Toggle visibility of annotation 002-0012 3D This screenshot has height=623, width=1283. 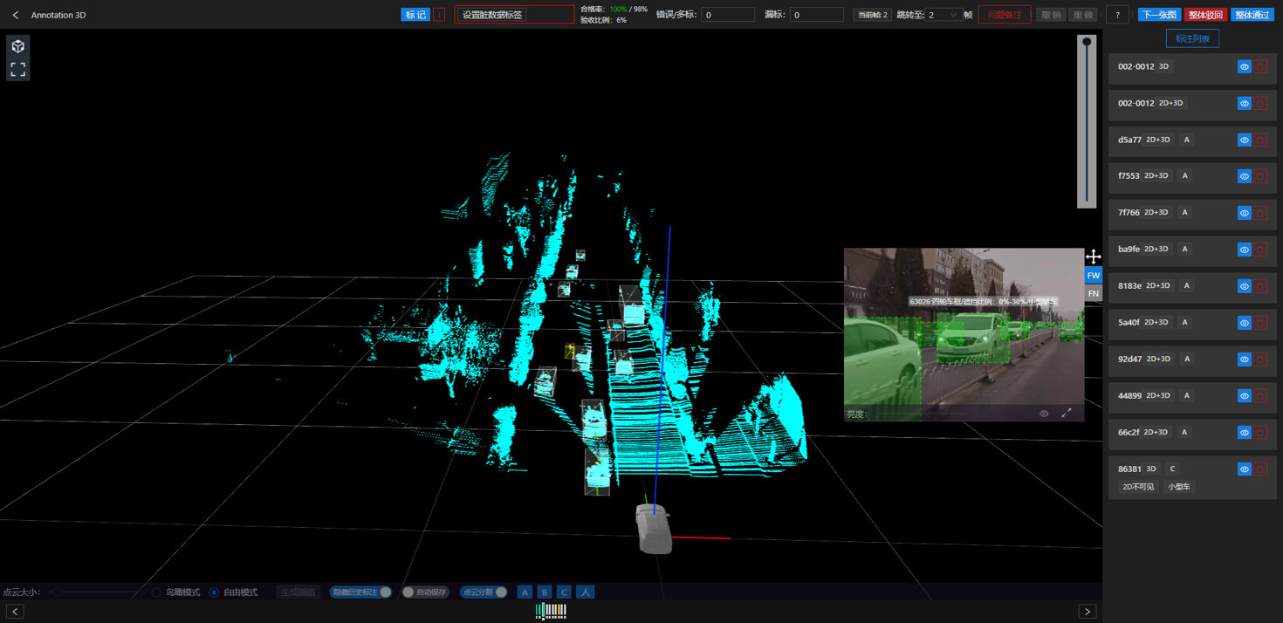[x=1244, y=65]
